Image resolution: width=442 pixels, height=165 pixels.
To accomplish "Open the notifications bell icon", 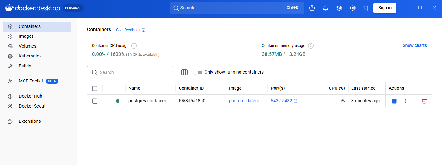I will click(x=326, y=8).
